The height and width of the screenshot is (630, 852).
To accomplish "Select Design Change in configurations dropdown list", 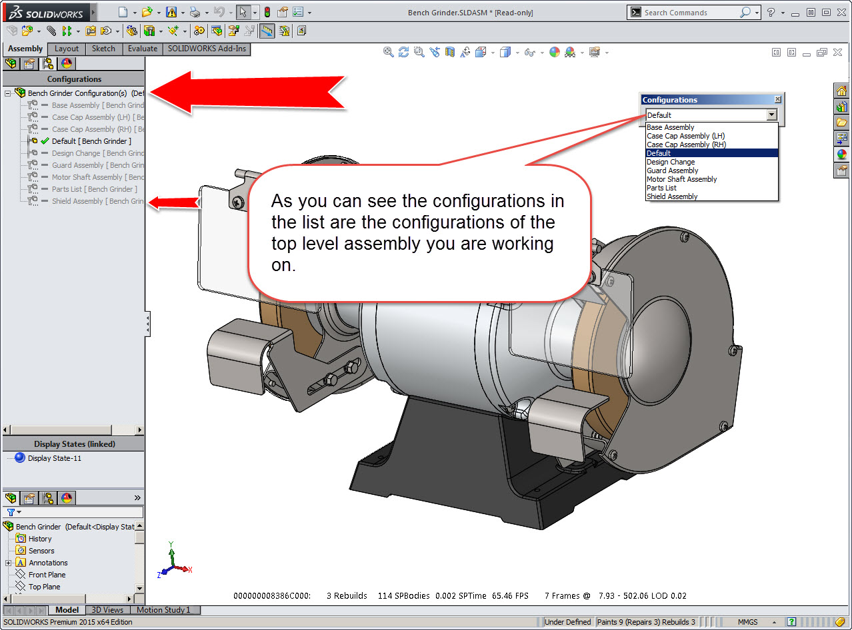I will click(x=711, y=162).
